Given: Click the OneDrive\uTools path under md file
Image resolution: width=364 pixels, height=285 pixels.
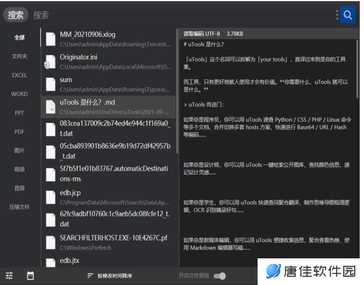Looking at the screenshot, I should click(x=114, y=112).
